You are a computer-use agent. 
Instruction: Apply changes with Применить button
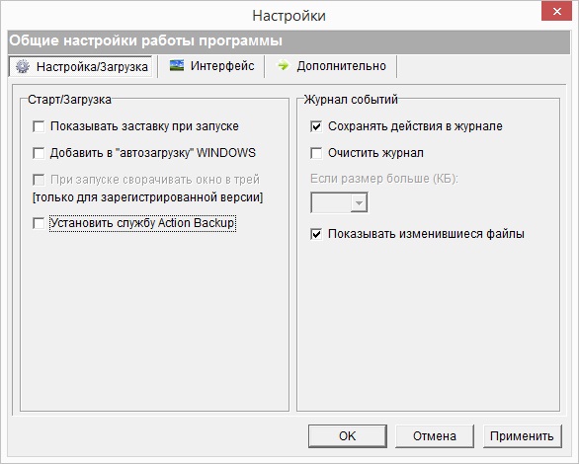coord(522,436)
